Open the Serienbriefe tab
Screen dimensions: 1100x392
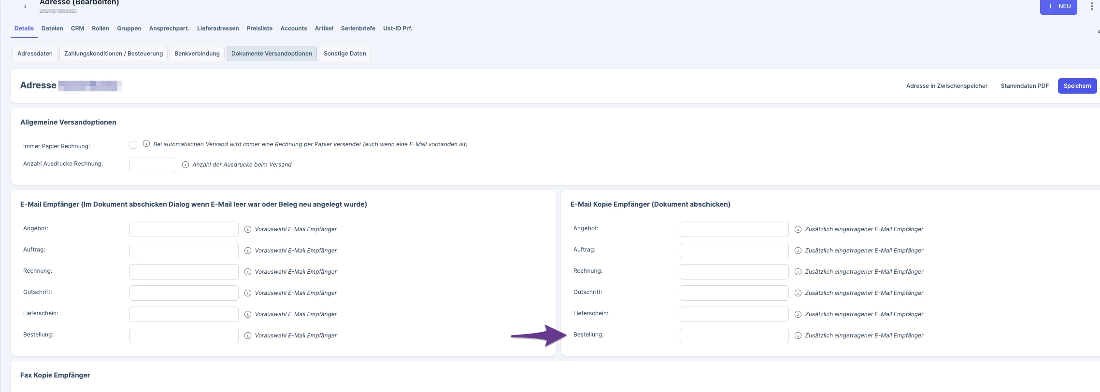pos(358,28)
